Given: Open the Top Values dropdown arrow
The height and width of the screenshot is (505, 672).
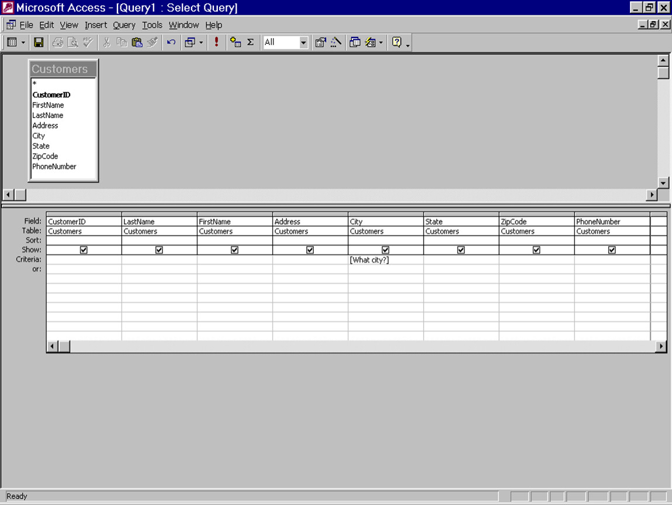Looking at the screenshot, I should 303,43.
